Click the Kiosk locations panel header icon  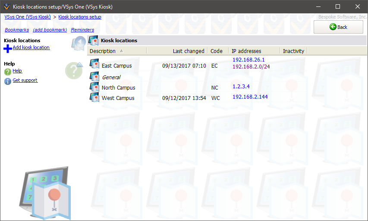(x=94, y=41)
